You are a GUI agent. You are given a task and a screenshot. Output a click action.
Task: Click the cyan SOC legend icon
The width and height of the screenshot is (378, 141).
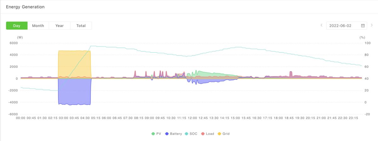(x=186, y=134)
